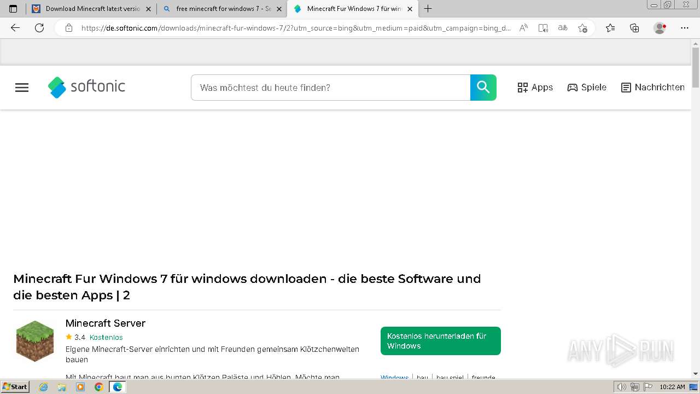Open Collections icon in toolbar

pyautogui.click(x=634, y=28)
